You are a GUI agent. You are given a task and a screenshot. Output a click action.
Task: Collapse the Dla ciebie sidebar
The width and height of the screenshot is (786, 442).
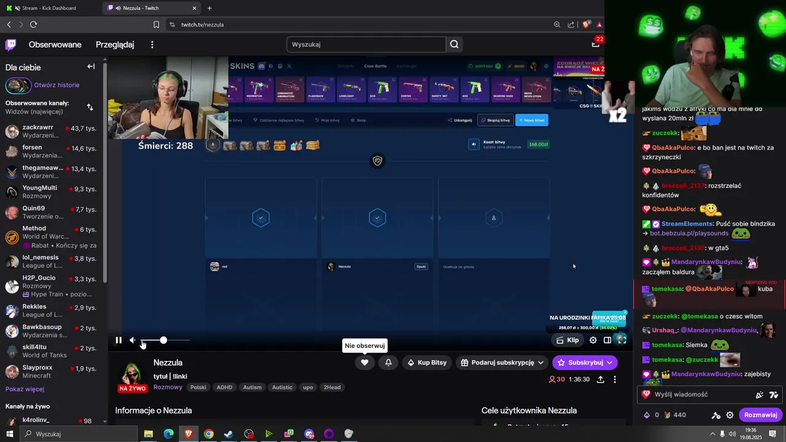91,66
